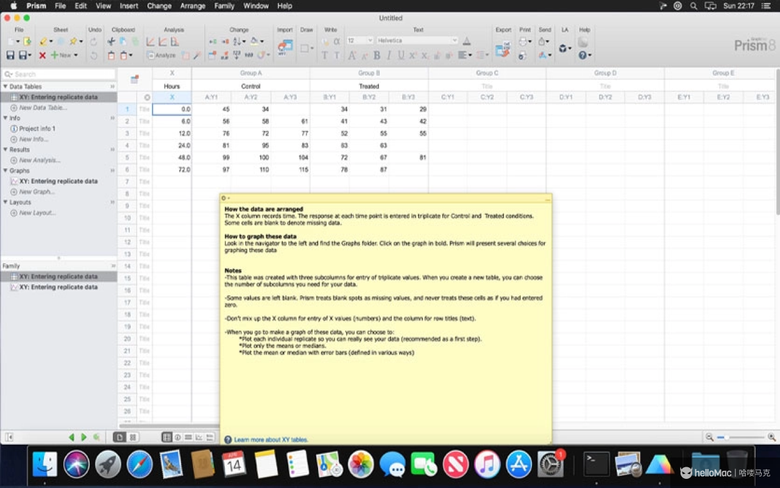Click the red X delete sheet icon
This screenshot has height=488, width=780.
click(x=42, y=55)
